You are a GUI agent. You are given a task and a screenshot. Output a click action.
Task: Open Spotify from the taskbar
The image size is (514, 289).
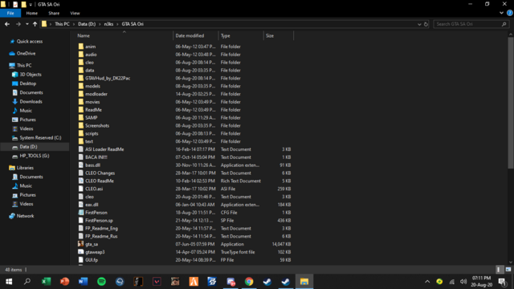tap(102, 282)
